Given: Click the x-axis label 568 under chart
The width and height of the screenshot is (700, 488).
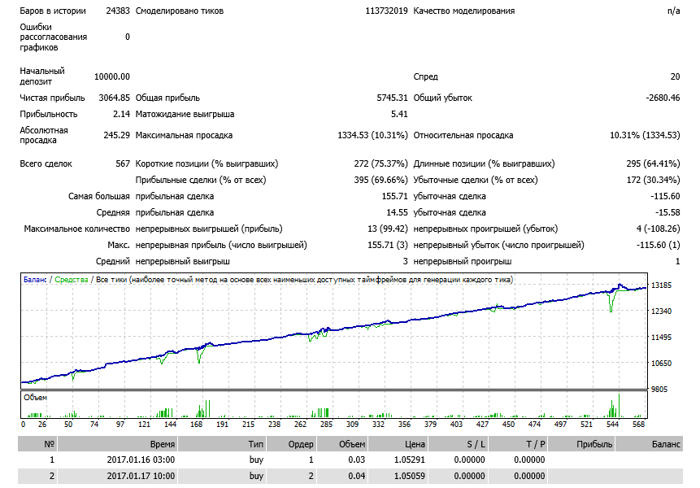Looking at the screenshot, I should tap(639, 425).
